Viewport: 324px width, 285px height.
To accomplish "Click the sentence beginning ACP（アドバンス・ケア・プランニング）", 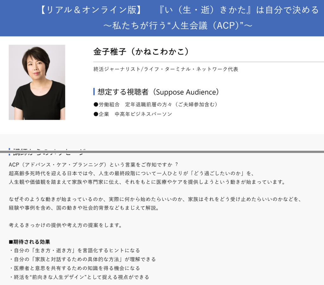I will [x=94, y=164].
